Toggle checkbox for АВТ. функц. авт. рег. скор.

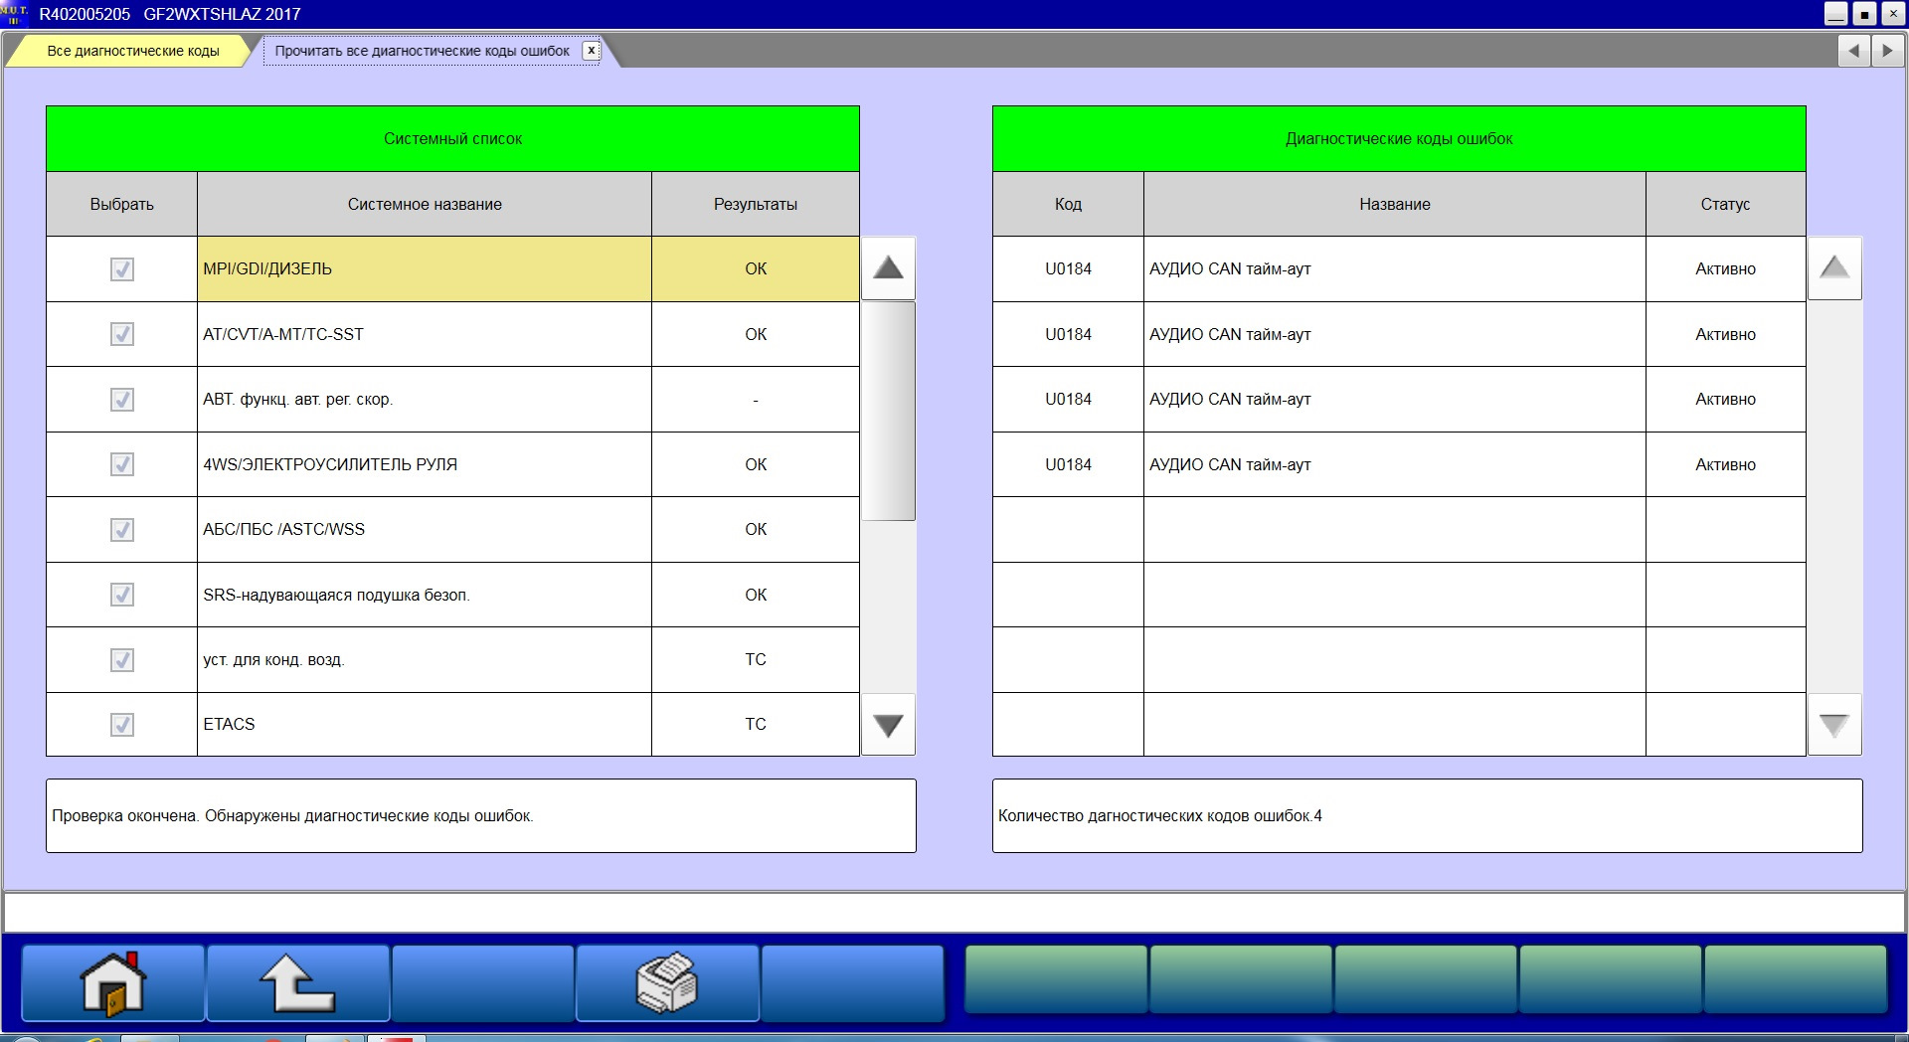[122, 400]
